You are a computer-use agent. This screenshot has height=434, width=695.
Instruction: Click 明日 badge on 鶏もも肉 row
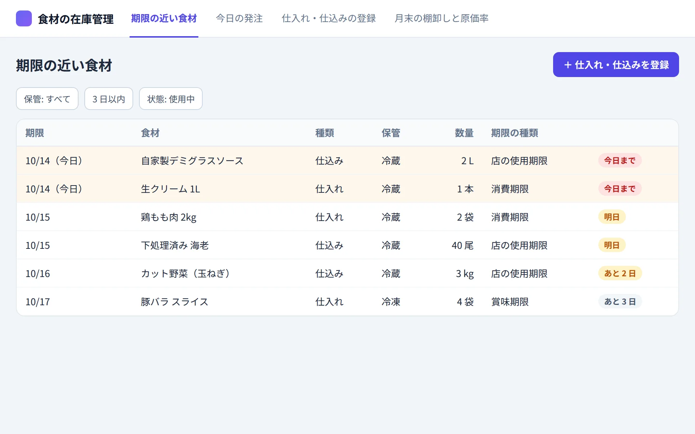click(x=612, y=217)
